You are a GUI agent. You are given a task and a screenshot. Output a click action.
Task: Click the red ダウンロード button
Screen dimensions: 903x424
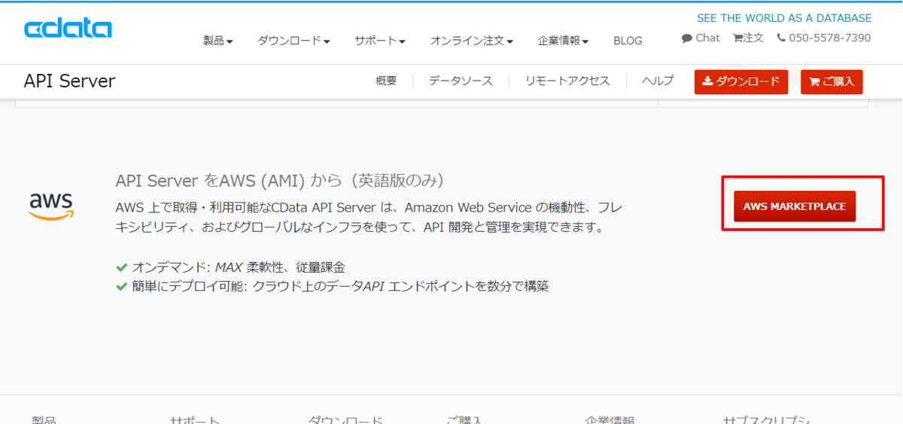[741, 82]
